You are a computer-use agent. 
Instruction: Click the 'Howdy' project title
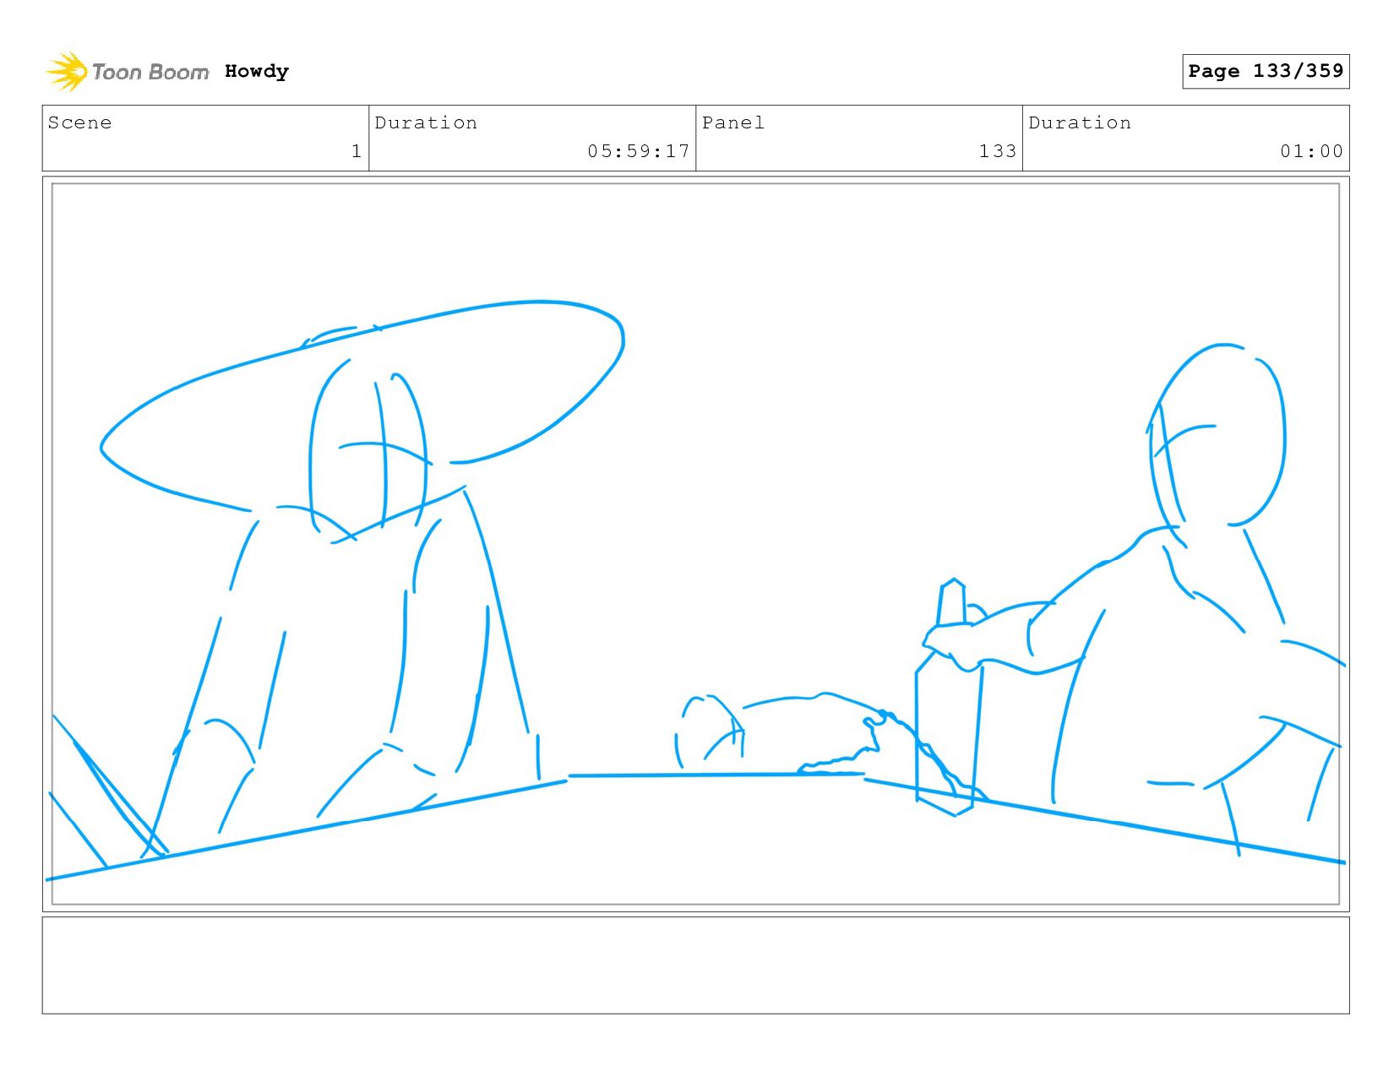click(257, 72)
